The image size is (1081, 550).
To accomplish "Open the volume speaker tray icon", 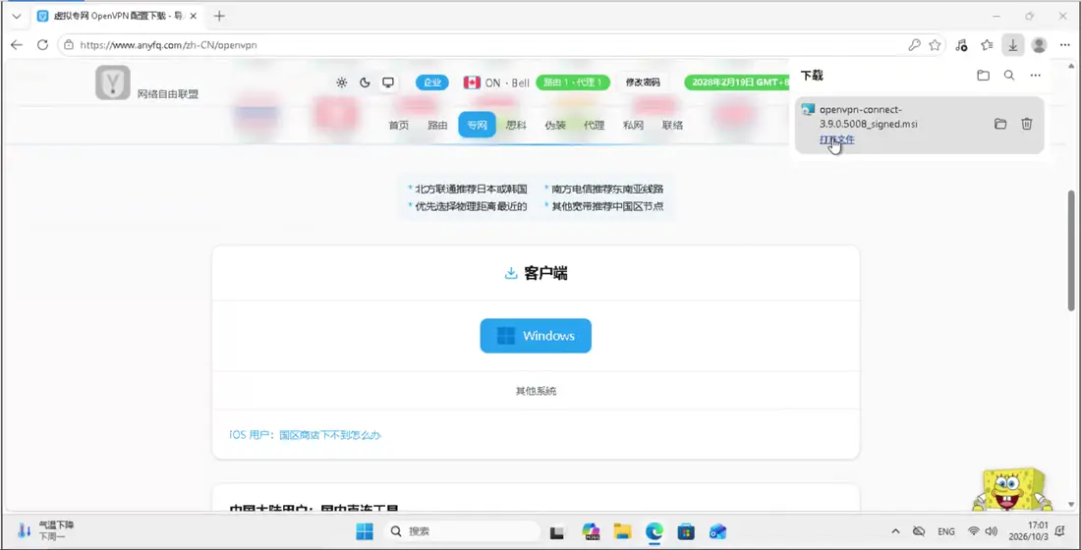I will pos(992,531).
